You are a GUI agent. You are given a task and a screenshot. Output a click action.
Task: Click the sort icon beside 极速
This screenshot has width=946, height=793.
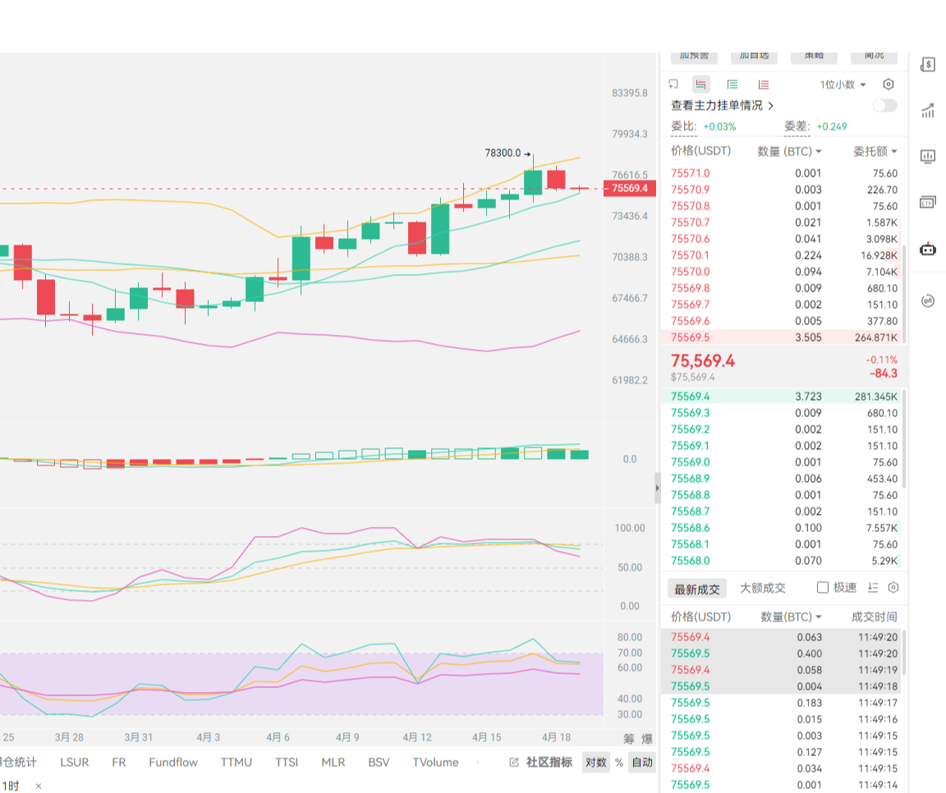tap(873, 588)
